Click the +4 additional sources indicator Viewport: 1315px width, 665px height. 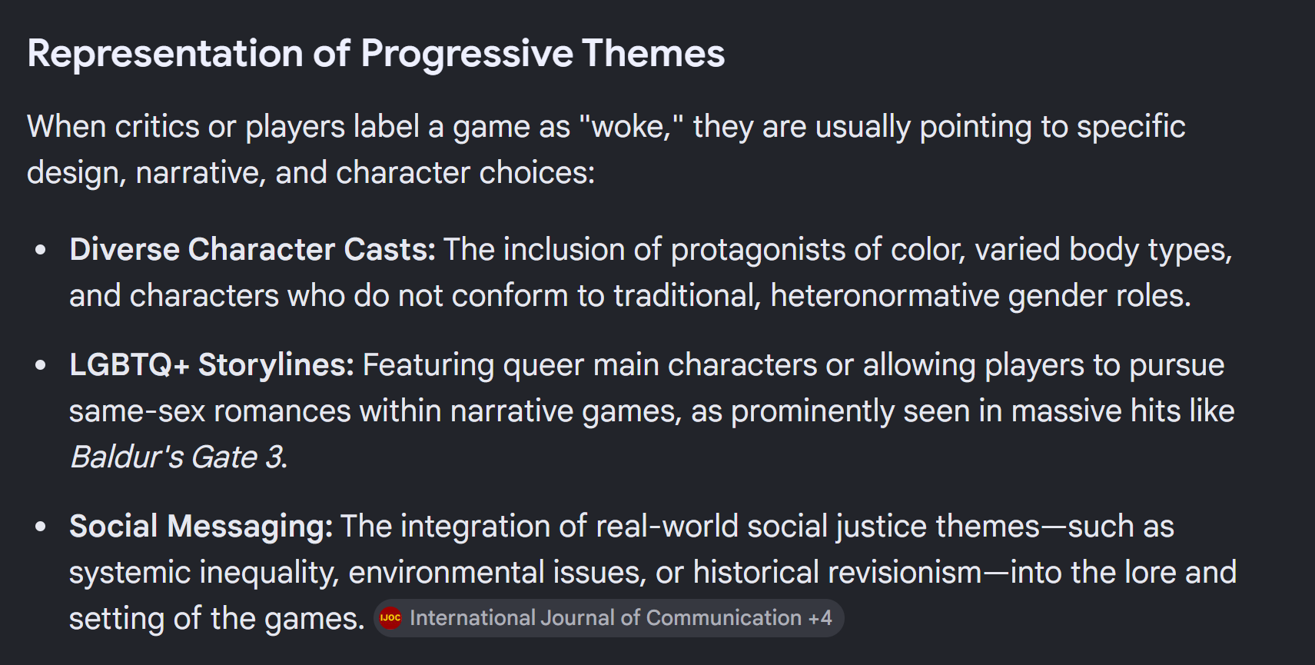[820, 618]
